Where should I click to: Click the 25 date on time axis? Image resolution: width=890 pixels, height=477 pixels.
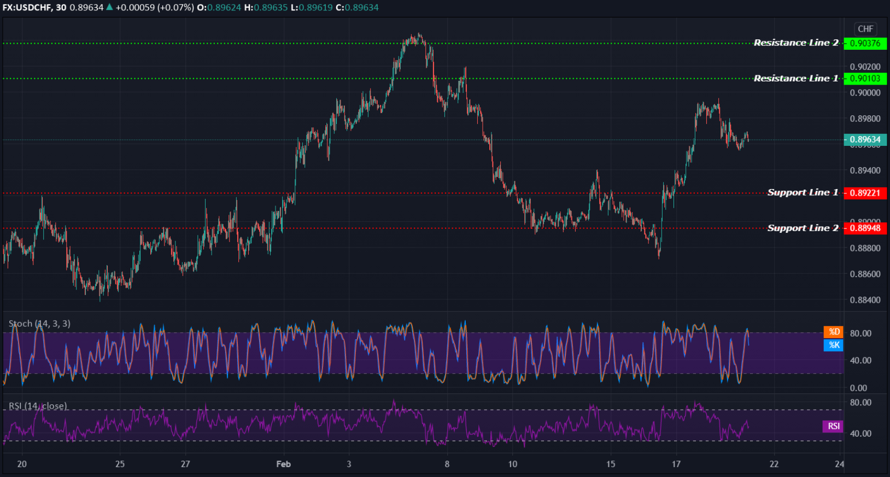(x=120, y=464)
